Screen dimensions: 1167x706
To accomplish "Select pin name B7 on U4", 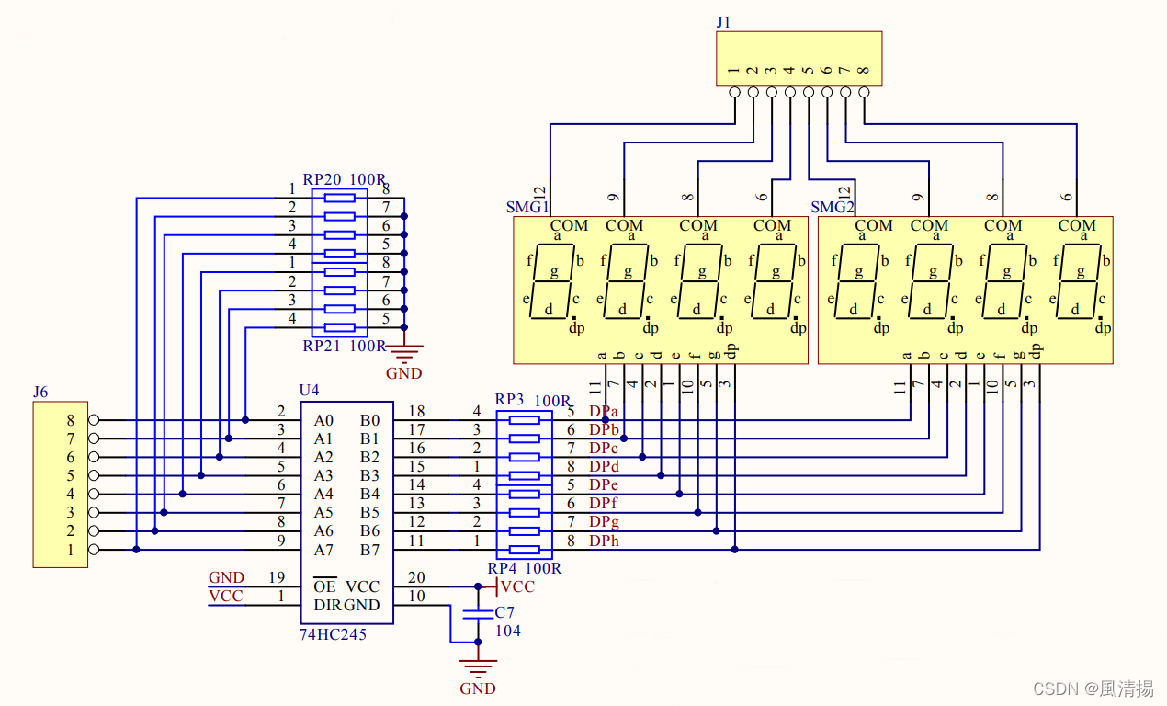I will point(369,550).
